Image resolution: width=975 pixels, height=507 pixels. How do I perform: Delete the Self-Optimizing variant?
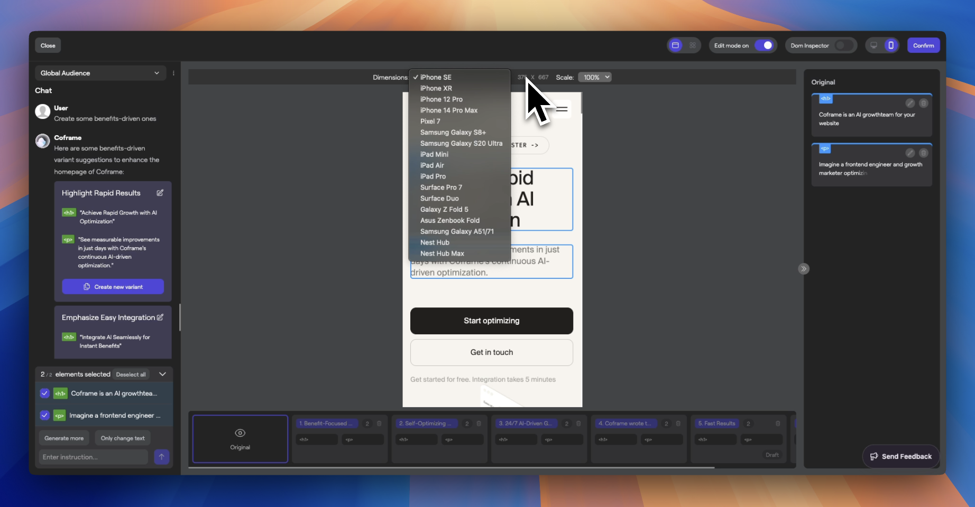(x=479, y=424)
